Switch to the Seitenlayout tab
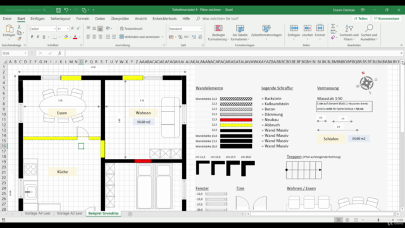 pos(61,18)
